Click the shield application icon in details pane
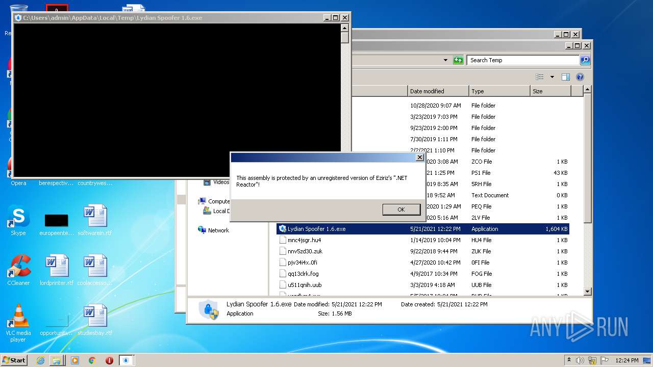Image resolution: width=653 pixels, height=367 pixels. tap(209, 309)
